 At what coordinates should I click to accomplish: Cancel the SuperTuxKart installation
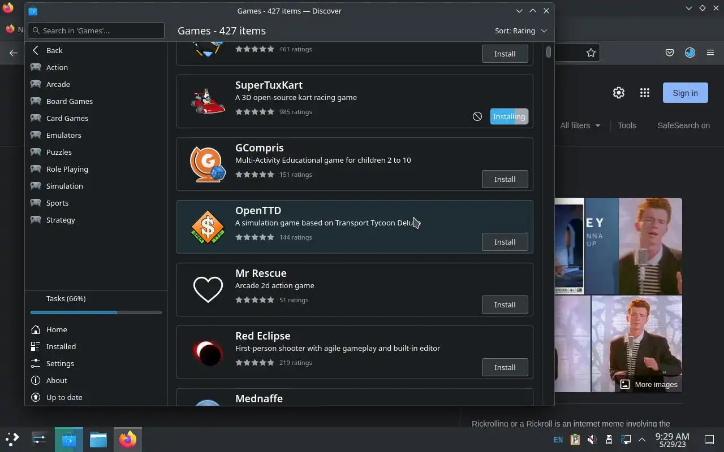click(477, 116)
